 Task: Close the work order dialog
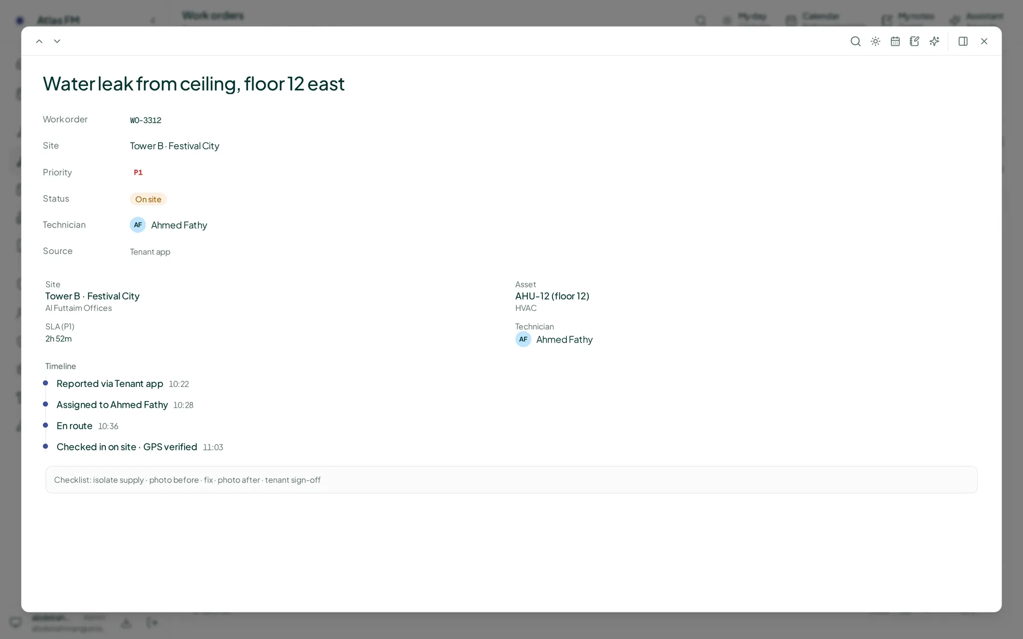pyautogui.click(x=984, y=41)
